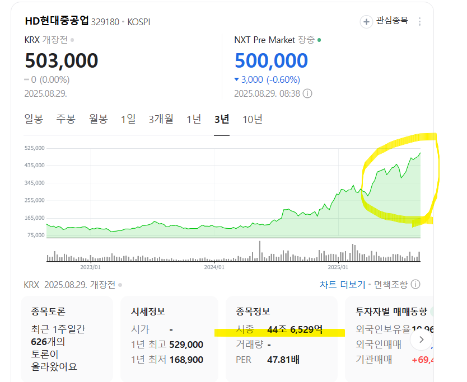
Task: Click the 외국인매매 row label
Action: point(378,345)
